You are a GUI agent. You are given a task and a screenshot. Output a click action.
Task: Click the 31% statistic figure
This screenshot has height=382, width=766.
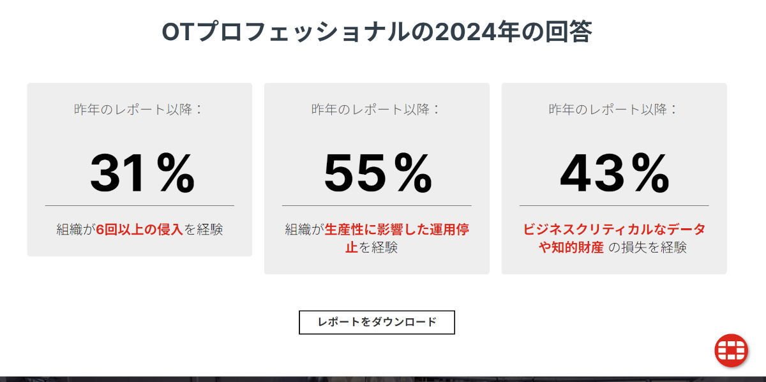point(142,173)
